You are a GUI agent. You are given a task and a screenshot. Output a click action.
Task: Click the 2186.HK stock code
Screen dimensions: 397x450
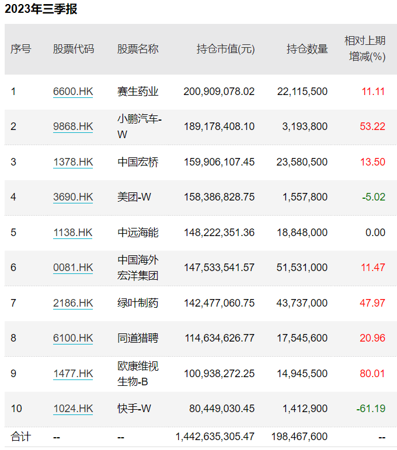tap(72, 303)
